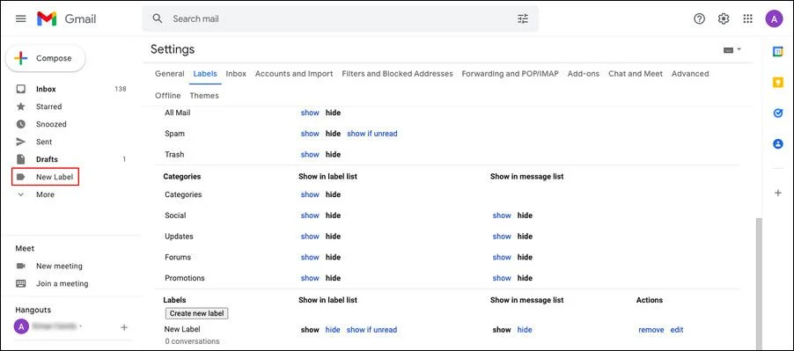Open Google Keep in side panel
794x351 pixels.
778,83
